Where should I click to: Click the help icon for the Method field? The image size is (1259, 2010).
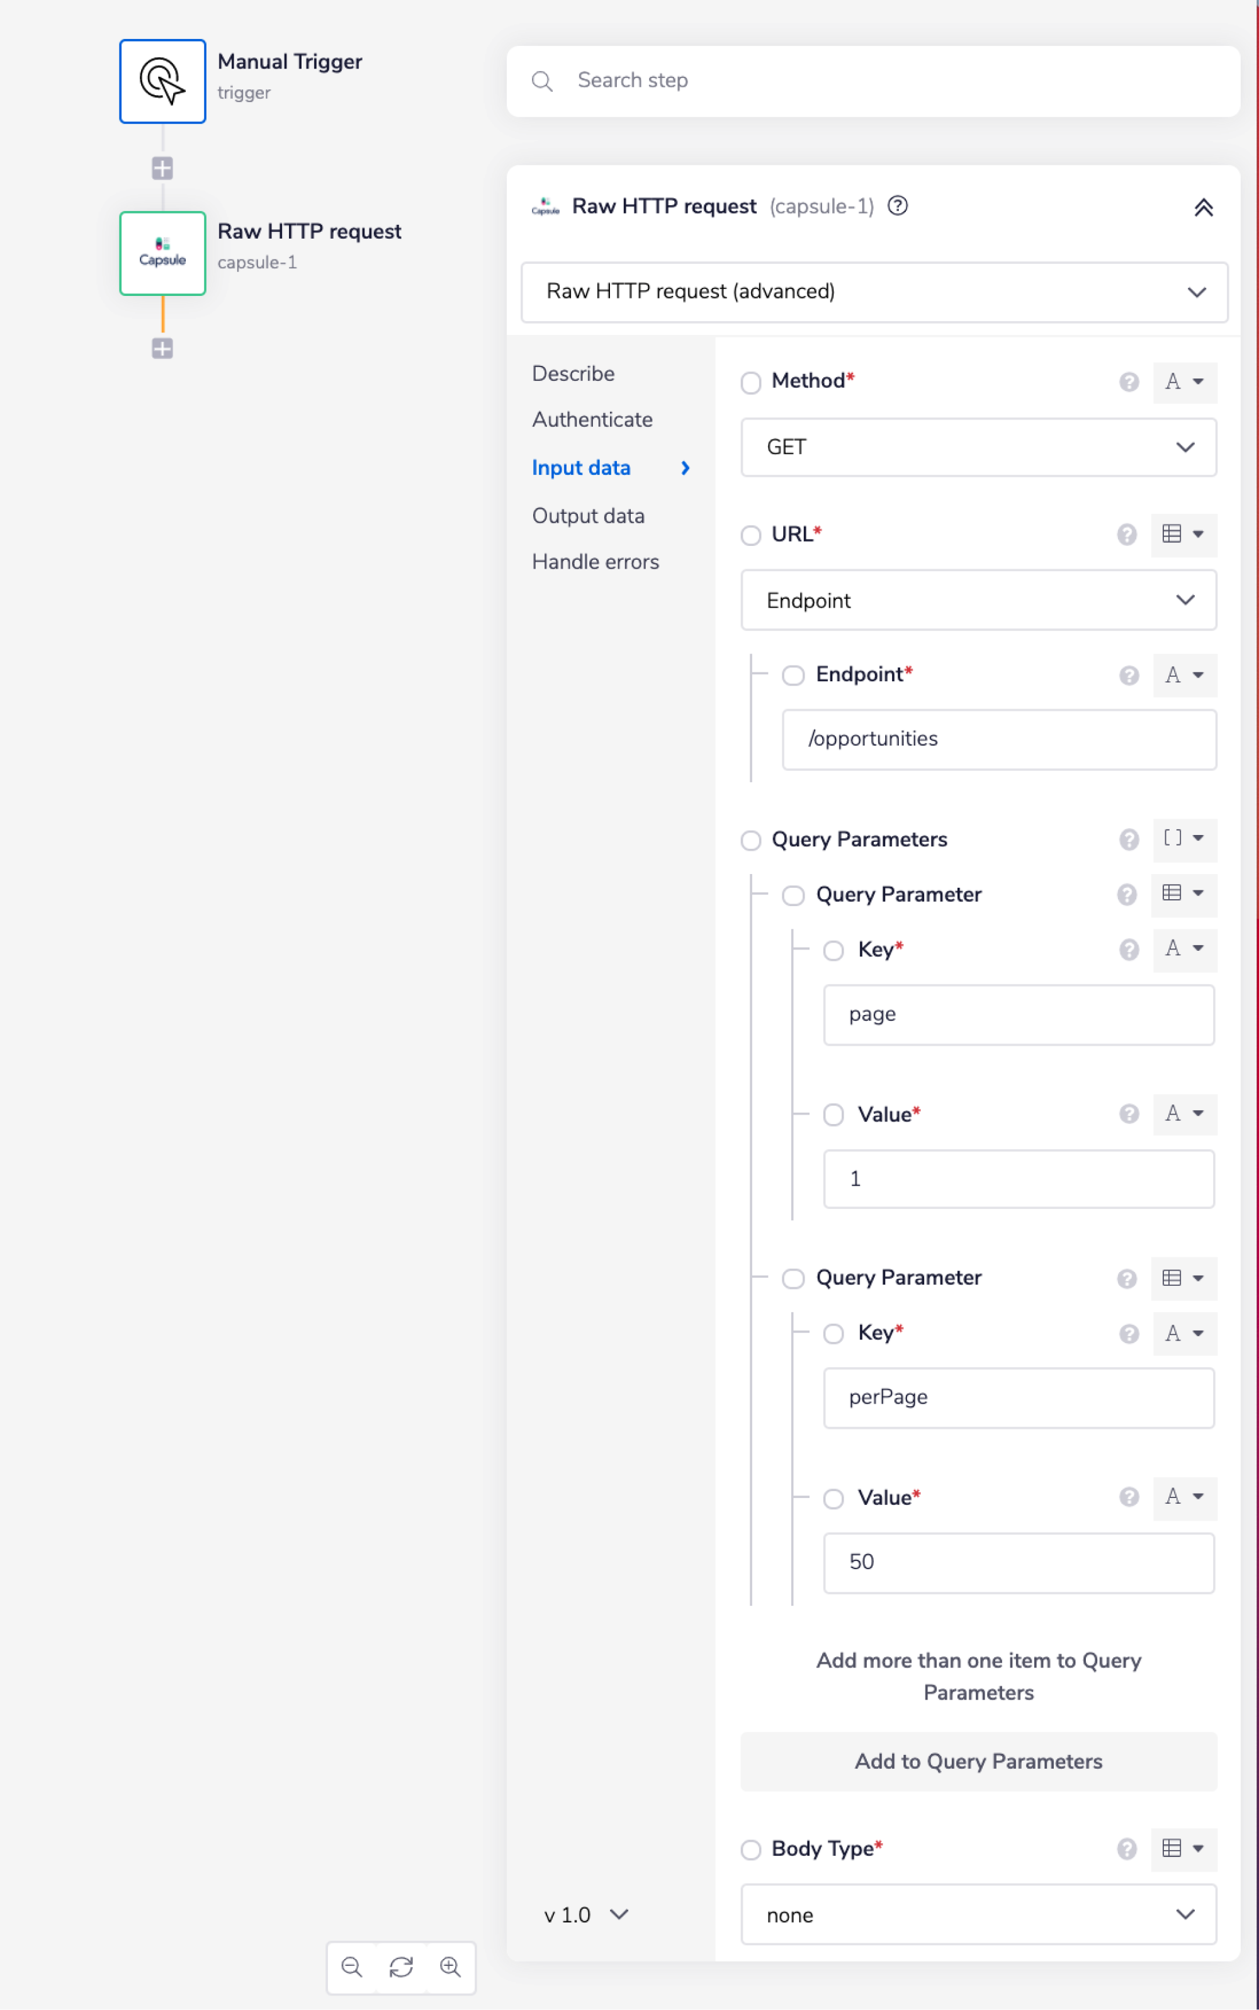click(1128, 382)
